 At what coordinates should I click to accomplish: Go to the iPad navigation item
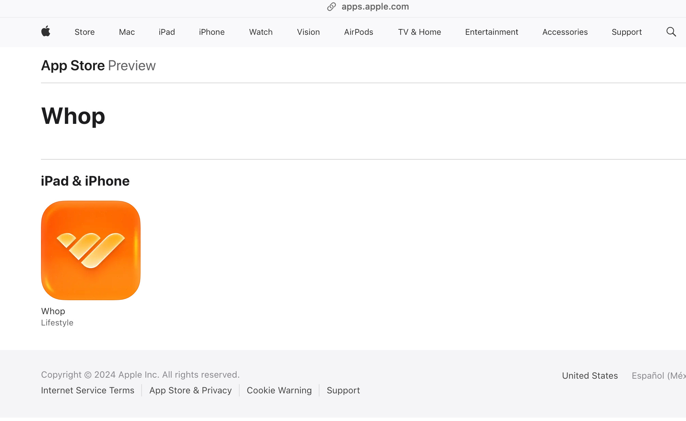pyautogui.click(x=167, y=32)
